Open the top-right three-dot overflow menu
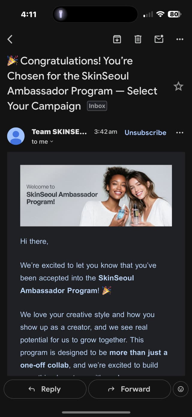This screenshot has height=417, width=192. click(x=180, y=39)
